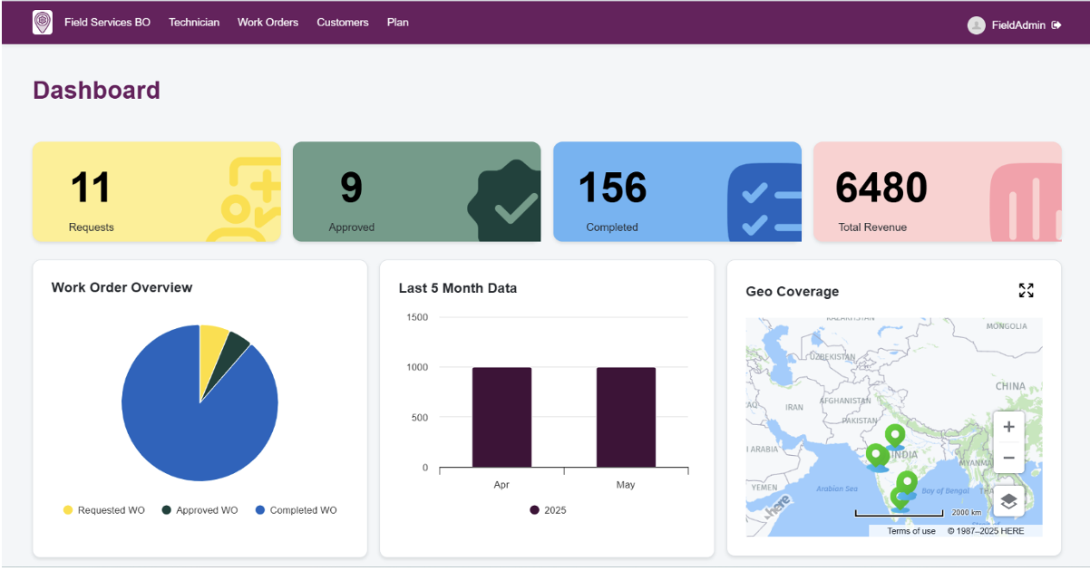Image resolution: width=1090 pixels, height=571 pixels.
Task: Click the Field Services app logo
Action: (x=43, y=23)
